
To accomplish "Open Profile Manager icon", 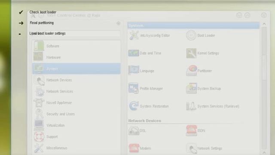I will click(133, 88).
